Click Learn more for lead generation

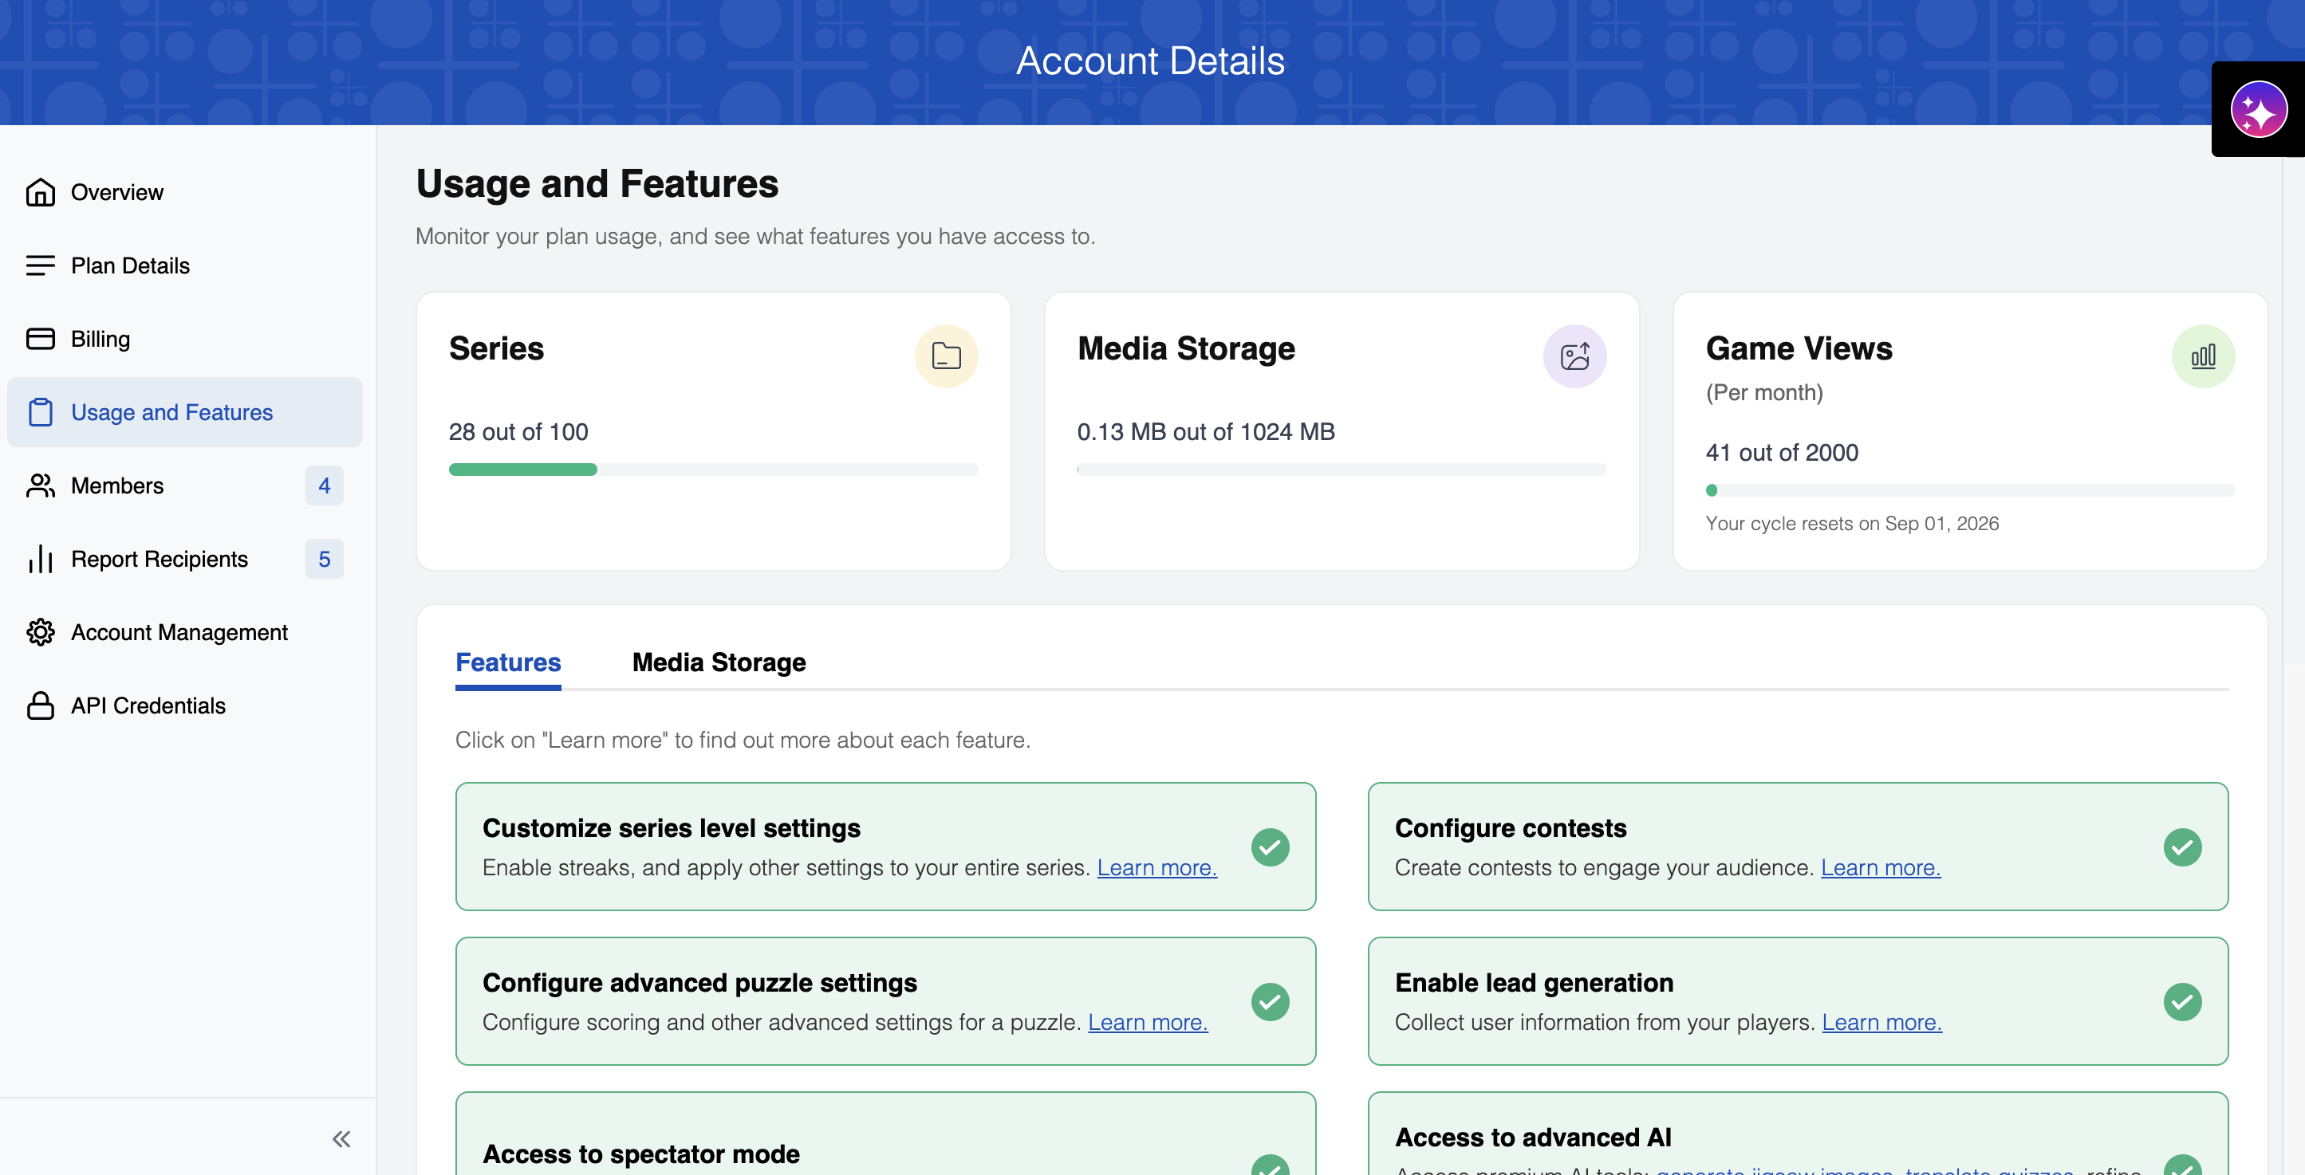1881,1022
